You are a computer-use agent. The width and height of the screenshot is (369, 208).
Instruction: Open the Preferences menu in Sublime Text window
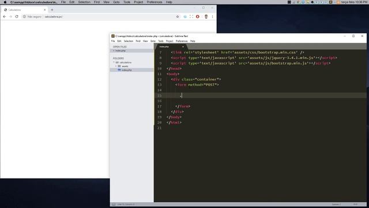click(x=182, y=41)
